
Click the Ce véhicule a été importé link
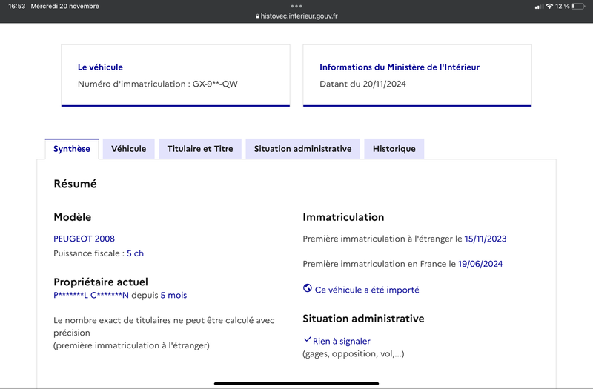click(367, 290)
